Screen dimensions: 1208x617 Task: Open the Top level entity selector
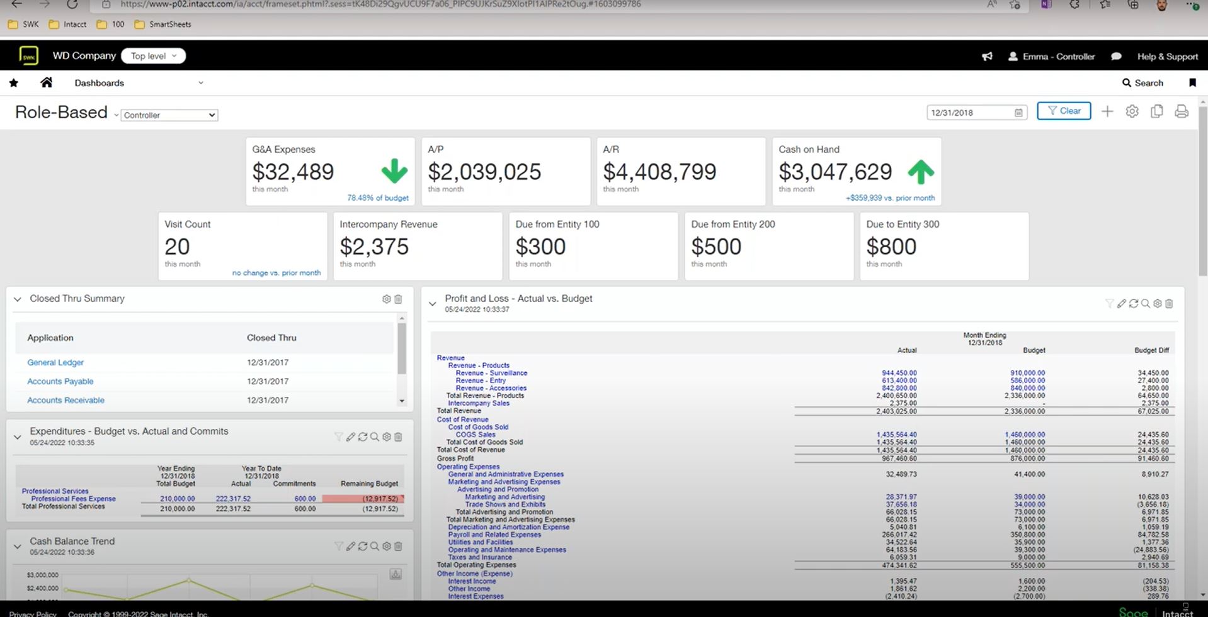coord(153,55)
